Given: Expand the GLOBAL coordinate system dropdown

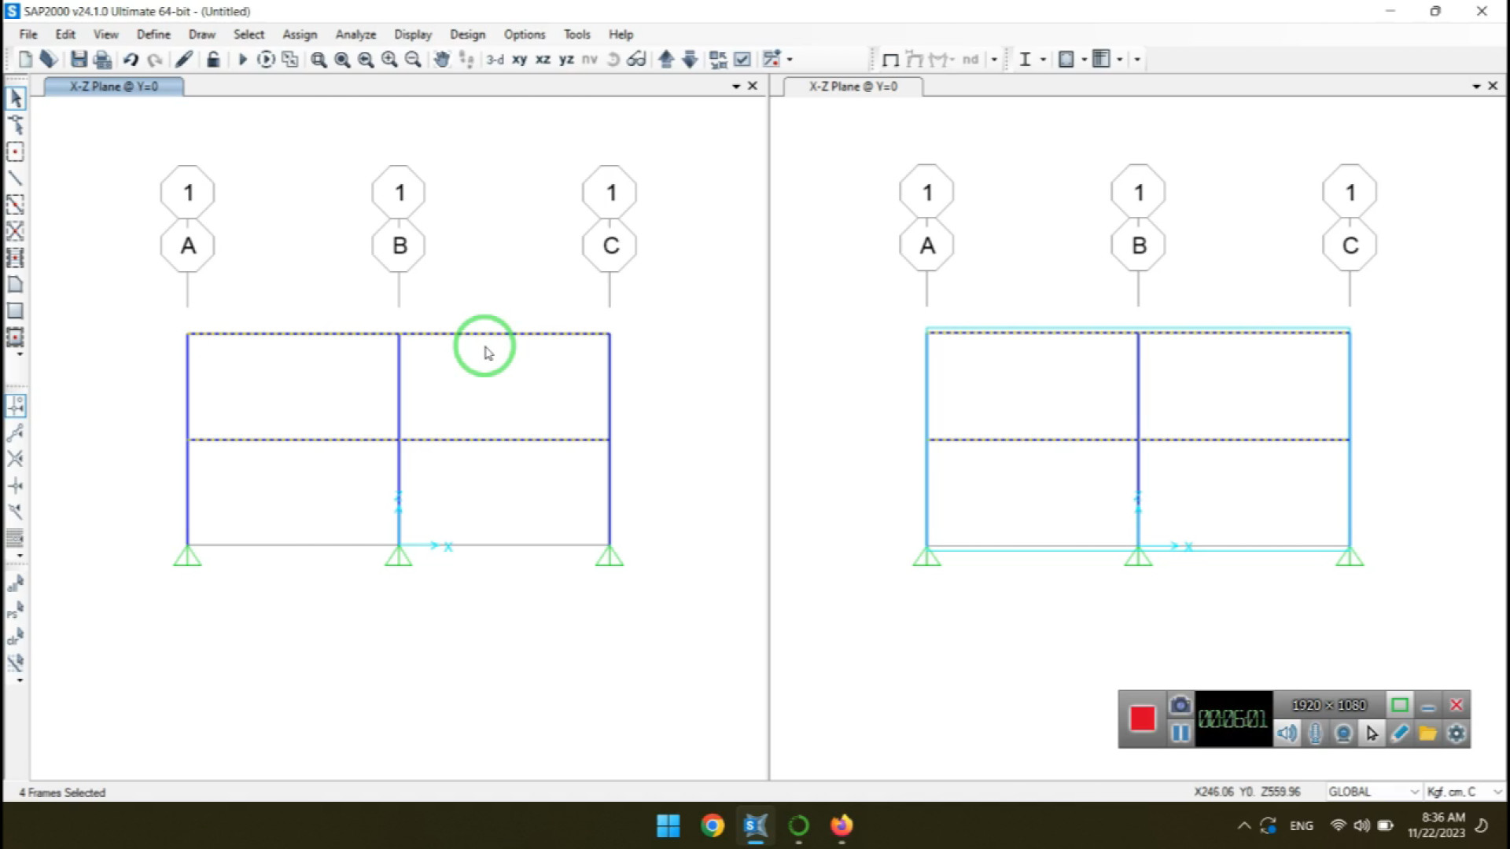Looking at the screenshot, I should coord(1414,792).
